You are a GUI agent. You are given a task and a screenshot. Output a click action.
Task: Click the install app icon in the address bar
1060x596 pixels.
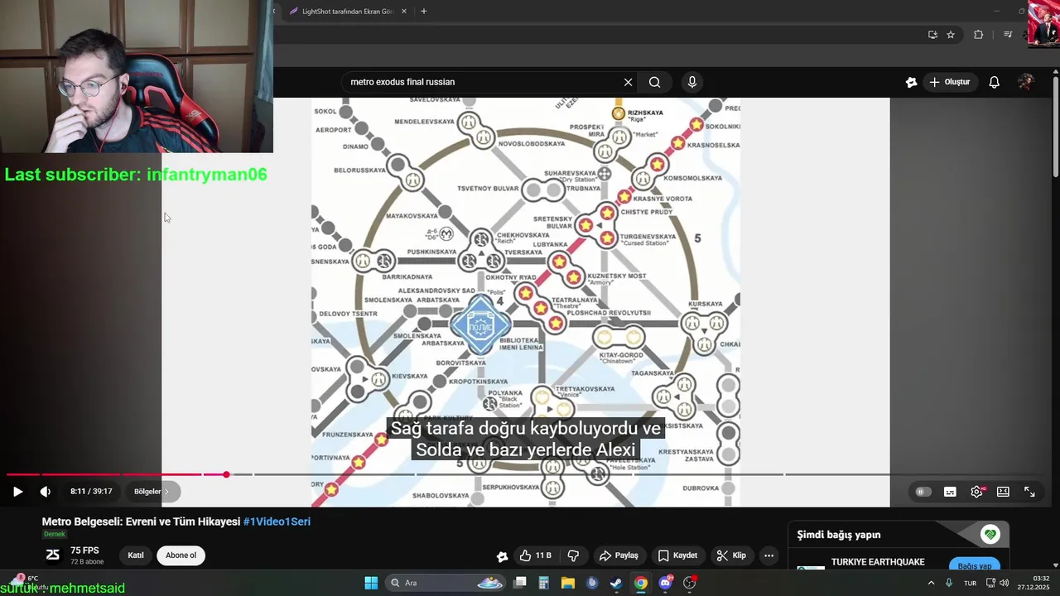[932, 35]
